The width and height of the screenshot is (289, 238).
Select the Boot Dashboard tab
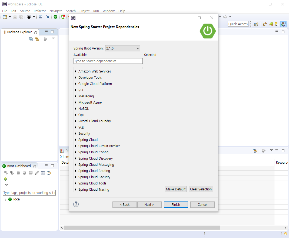click(19, 166)
